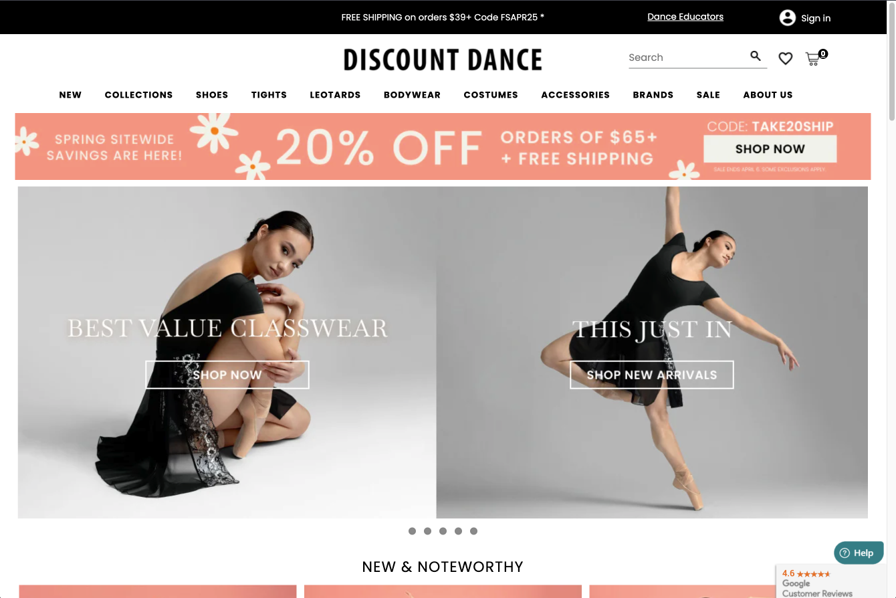The height and width of the screenshot is (598, 896).
Task: Go to the Sale menu item
Action: point(708,95)
